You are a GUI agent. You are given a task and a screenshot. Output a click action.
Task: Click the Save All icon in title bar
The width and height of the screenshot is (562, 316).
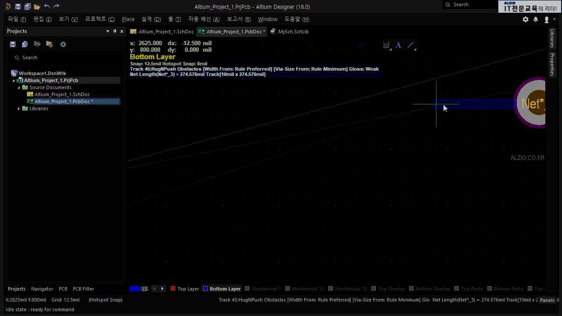click(27, 7)
